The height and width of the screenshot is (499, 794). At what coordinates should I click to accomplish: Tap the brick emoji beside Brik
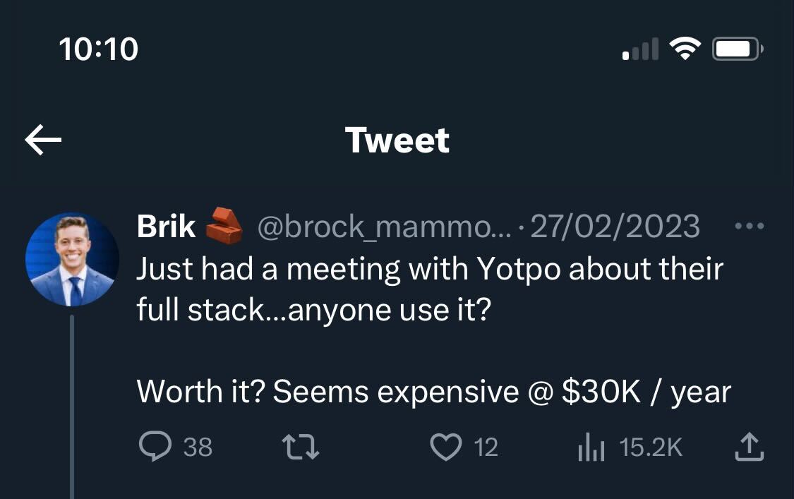pyautogui.click(x=223, y=225)
